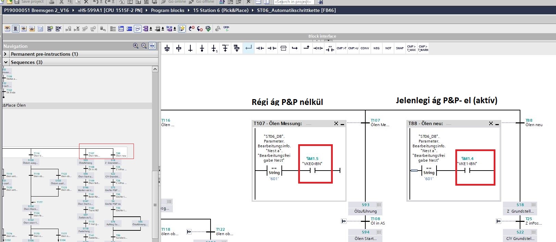Open 15 Station 6 (Pick&Place) breadcrumb
The image size is (556, 242).
[221, 10]
